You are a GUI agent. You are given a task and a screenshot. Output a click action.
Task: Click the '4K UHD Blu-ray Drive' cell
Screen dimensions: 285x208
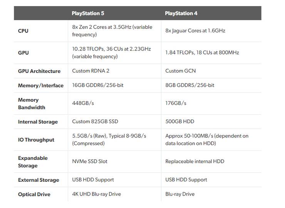[x=96, y=194]
